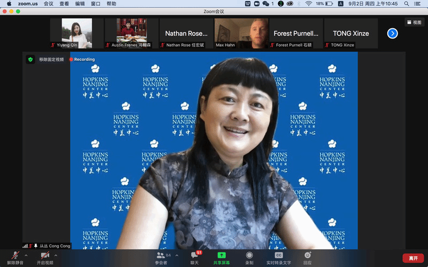This screenshot has height=267, width=428.
Task: Click the Creative Cloud menu bar icon
Action: pos(290,4)
